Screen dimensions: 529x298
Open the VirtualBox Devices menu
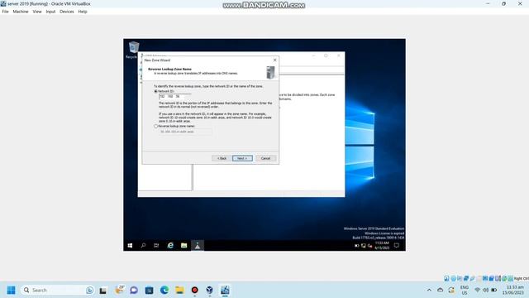67,12
